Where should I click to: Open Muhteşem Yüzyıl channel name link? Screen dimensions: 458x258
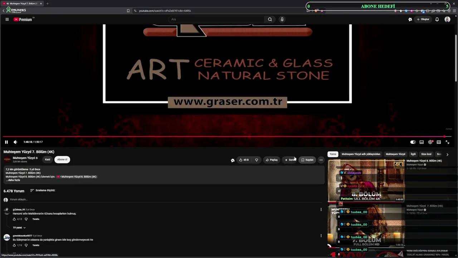[x=24, y=158]
